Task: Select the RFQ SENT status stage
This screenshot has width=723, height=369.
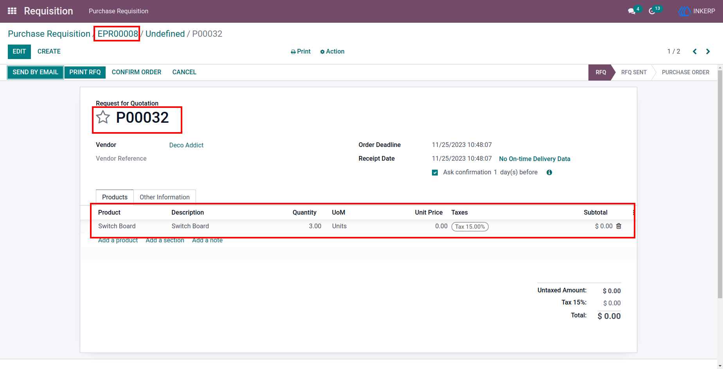Action: tap(634, 72)
